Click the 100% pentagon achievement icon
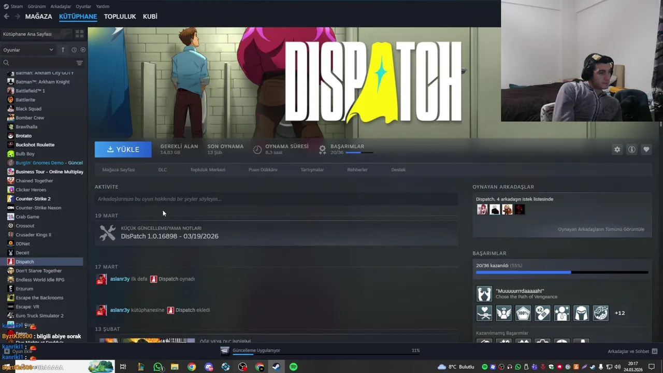The height and width of the screenshot is (373, 663). pyautogui.click(x=523, y=313)
